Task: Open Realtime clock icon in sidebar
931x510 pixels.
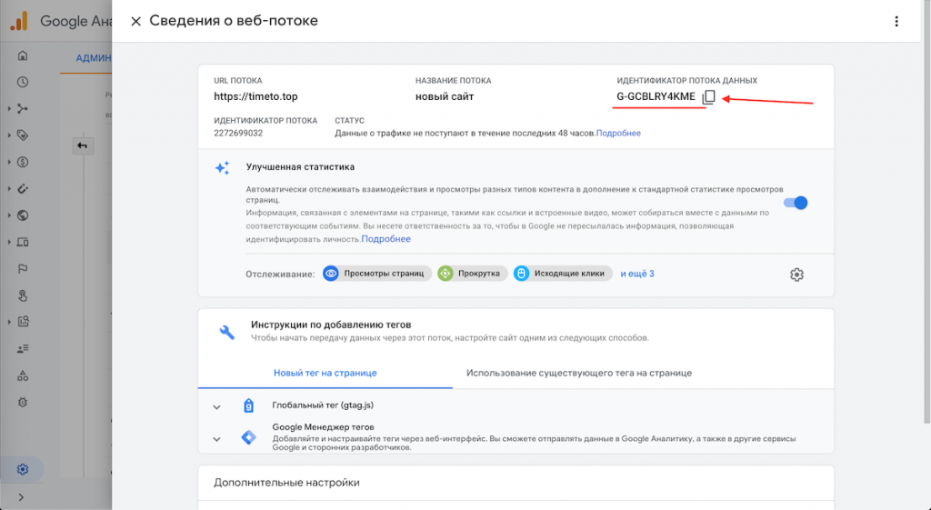Action: (x=23, y=82)
